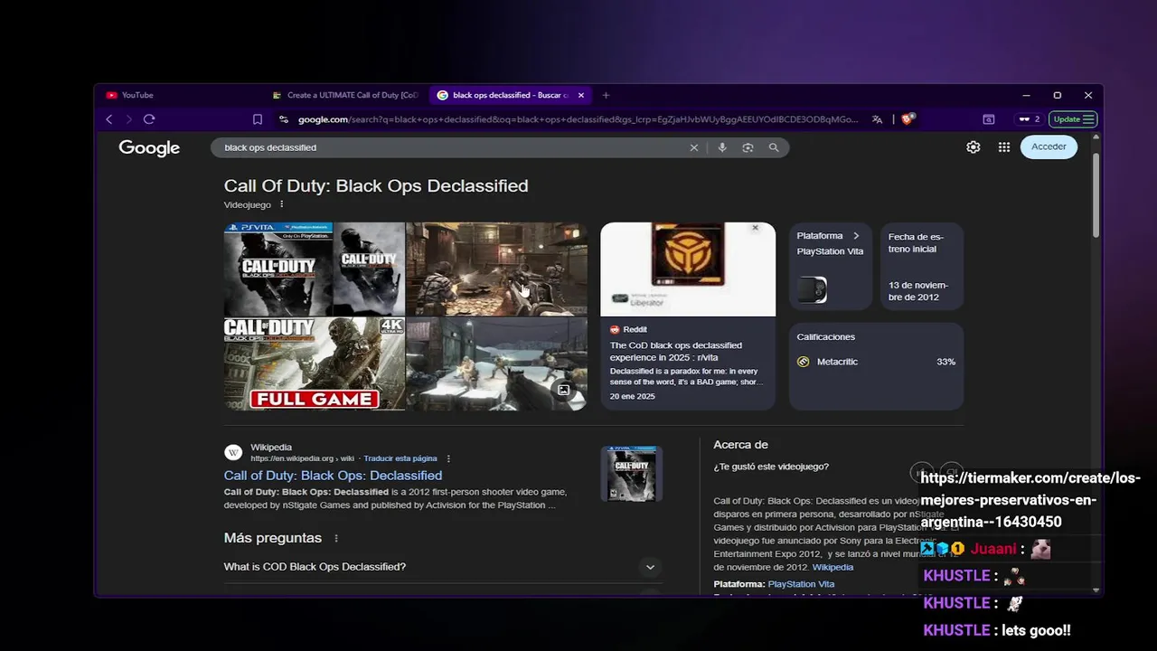Click the 'lets gooo!!' chat message
The height and width of the screenshot is (651, 1157).
coord(1036,630)
